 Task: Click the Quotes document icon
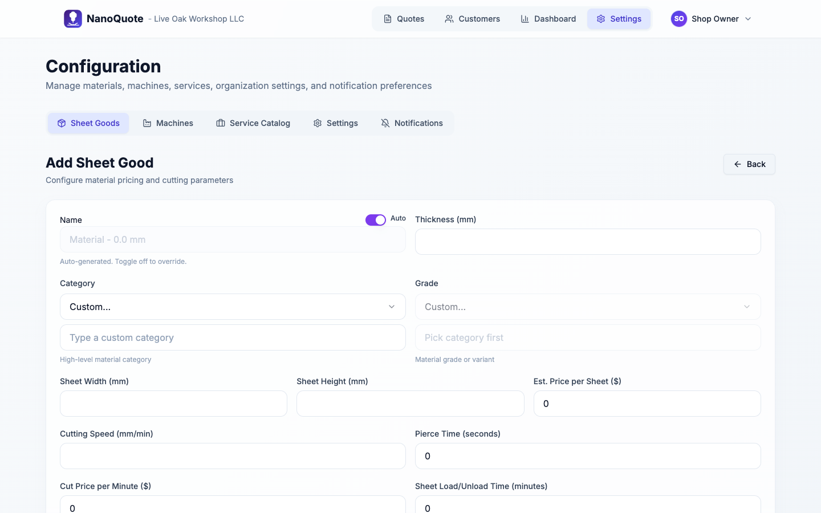point(388,19)
